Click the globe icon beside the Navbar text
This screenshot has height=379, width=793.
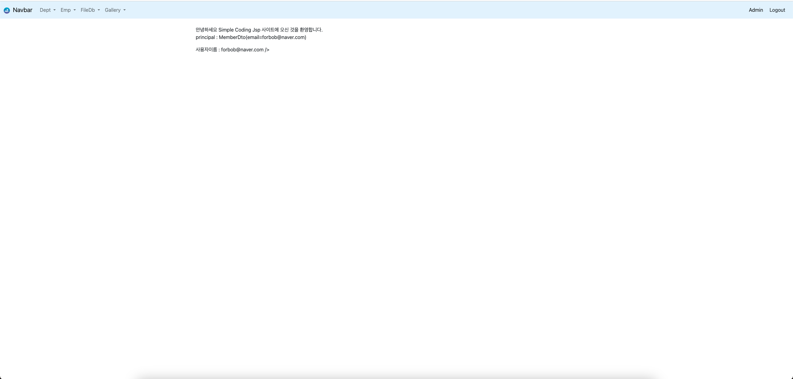click(x=7, y=10)
